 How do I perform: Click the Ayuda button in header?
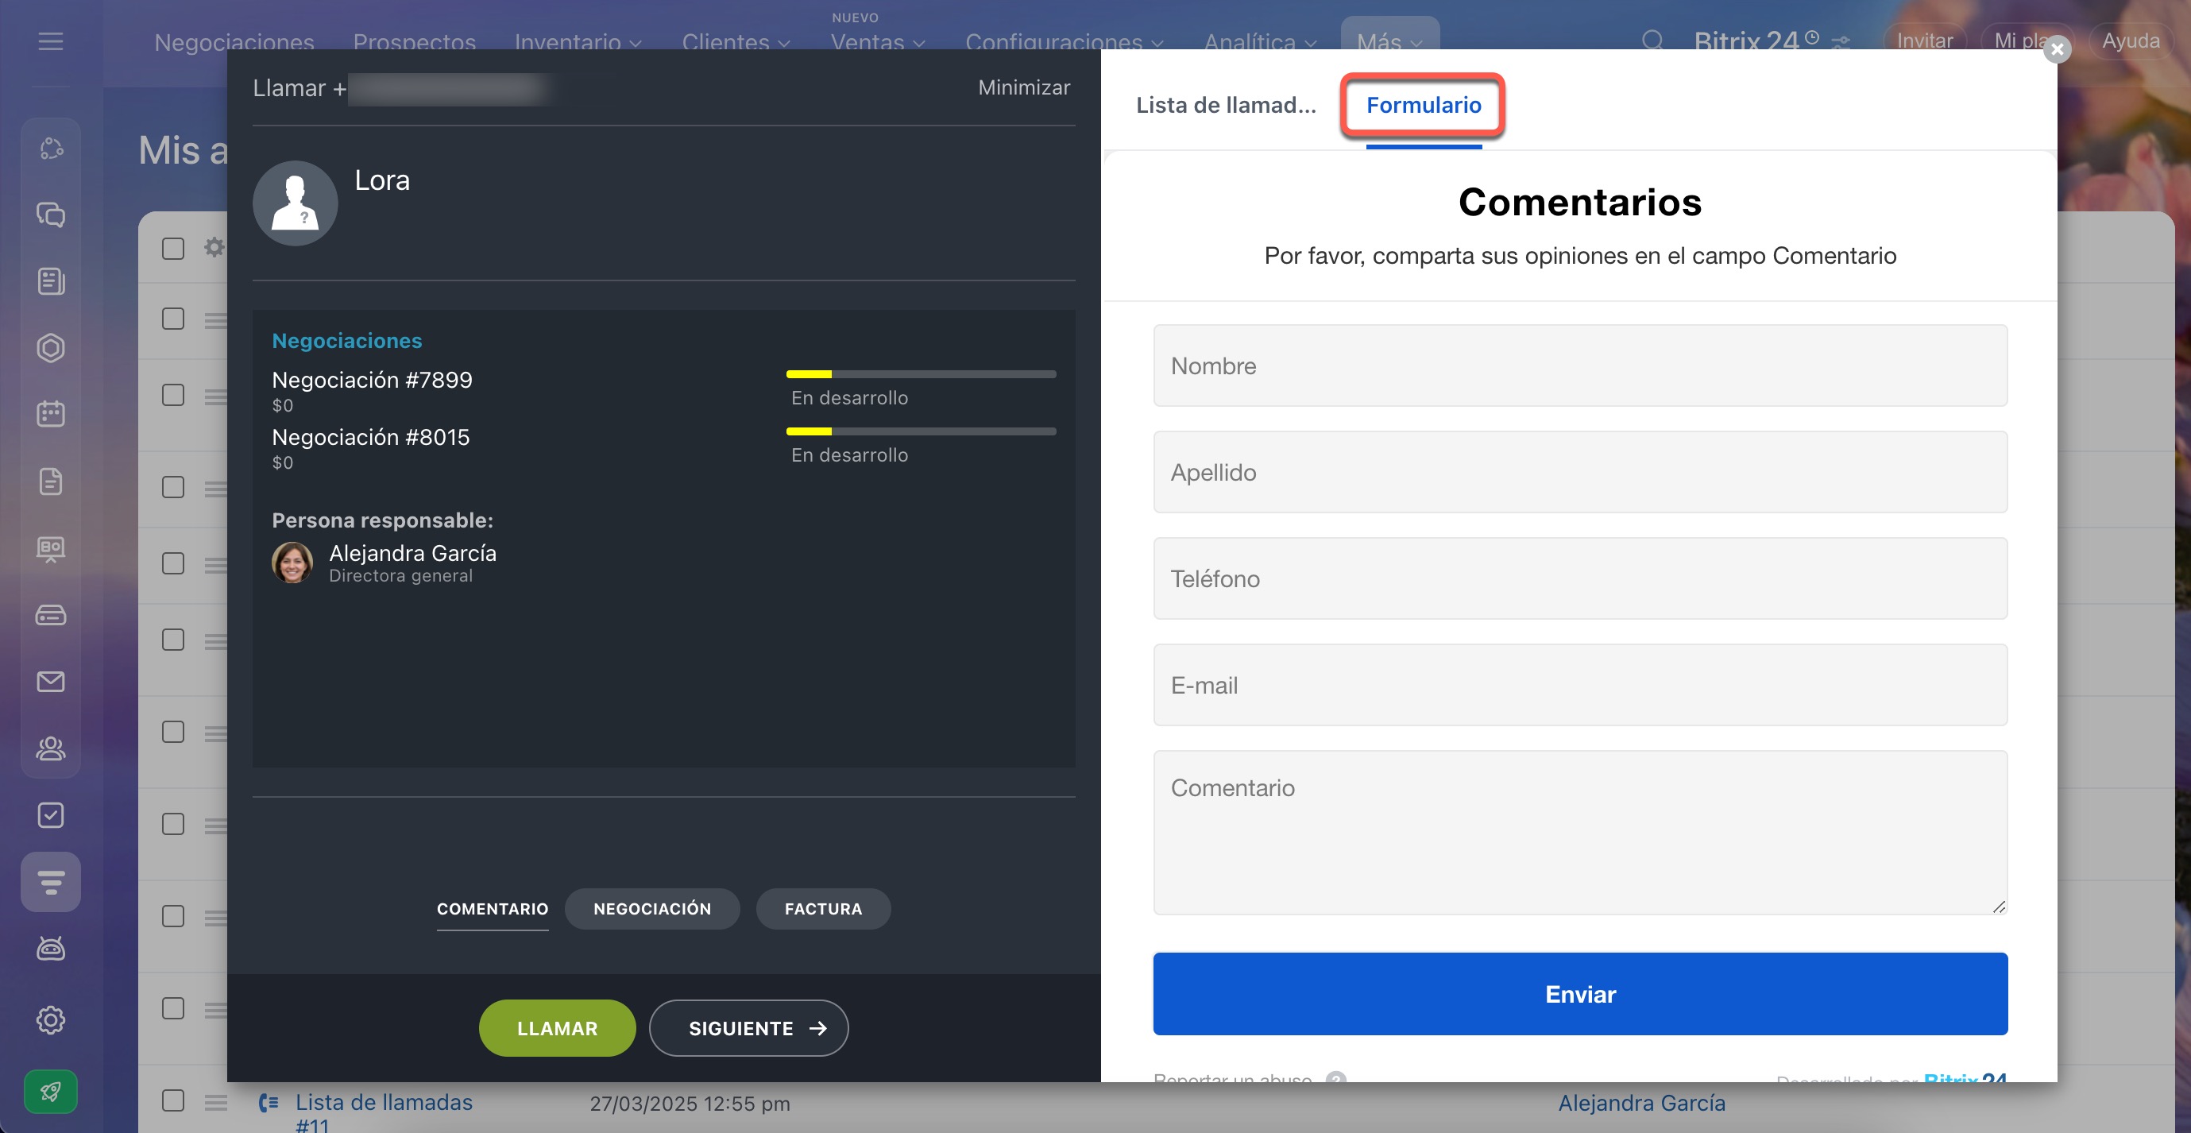[x=2131, y=41]
